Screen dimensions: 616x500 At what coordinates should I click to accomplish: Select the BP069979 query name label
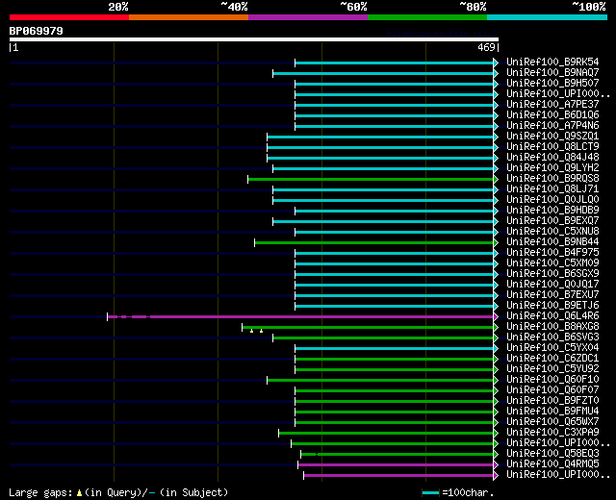click(x=37, y=31)
